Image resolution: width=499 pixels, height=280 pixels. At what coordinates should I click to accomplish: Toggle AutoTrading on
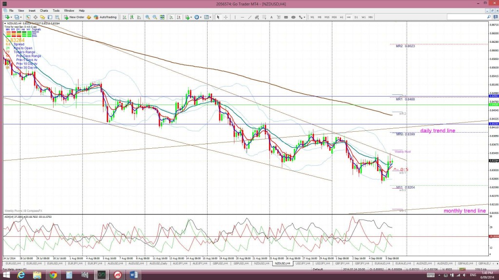(105, 17)
